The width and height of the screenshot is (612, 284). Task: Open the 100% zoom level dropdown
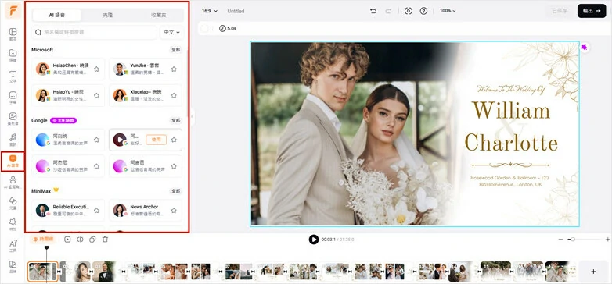pos(448,11)
